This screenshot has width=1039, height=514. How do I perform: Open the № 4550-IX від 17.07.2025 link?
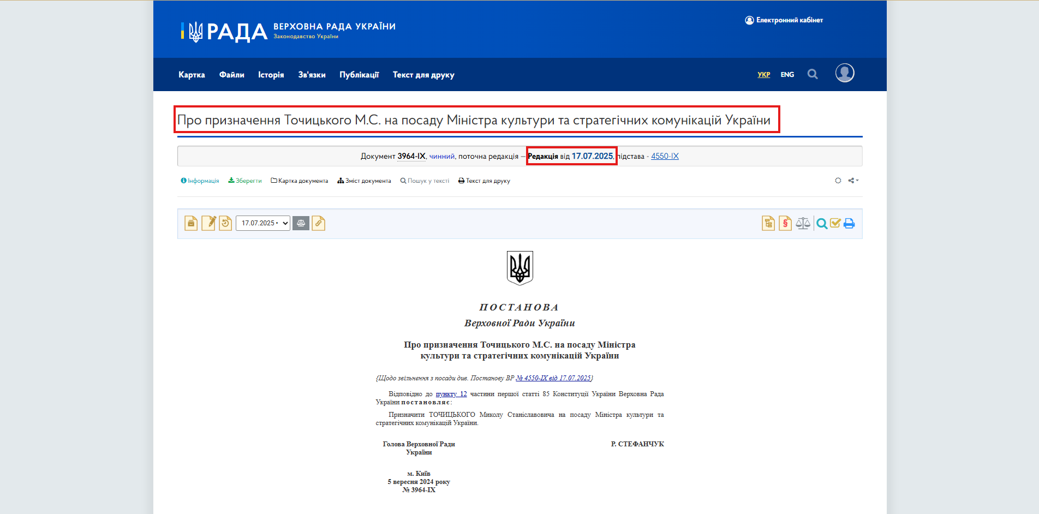[553, 378]
